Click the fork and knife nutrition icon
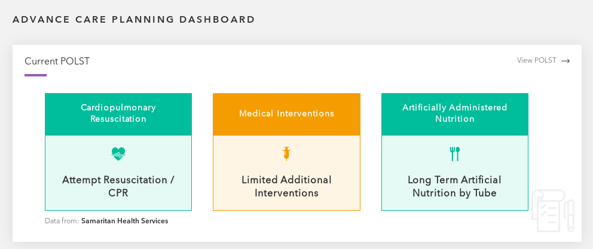593x249 pixels. pos(454,154)
